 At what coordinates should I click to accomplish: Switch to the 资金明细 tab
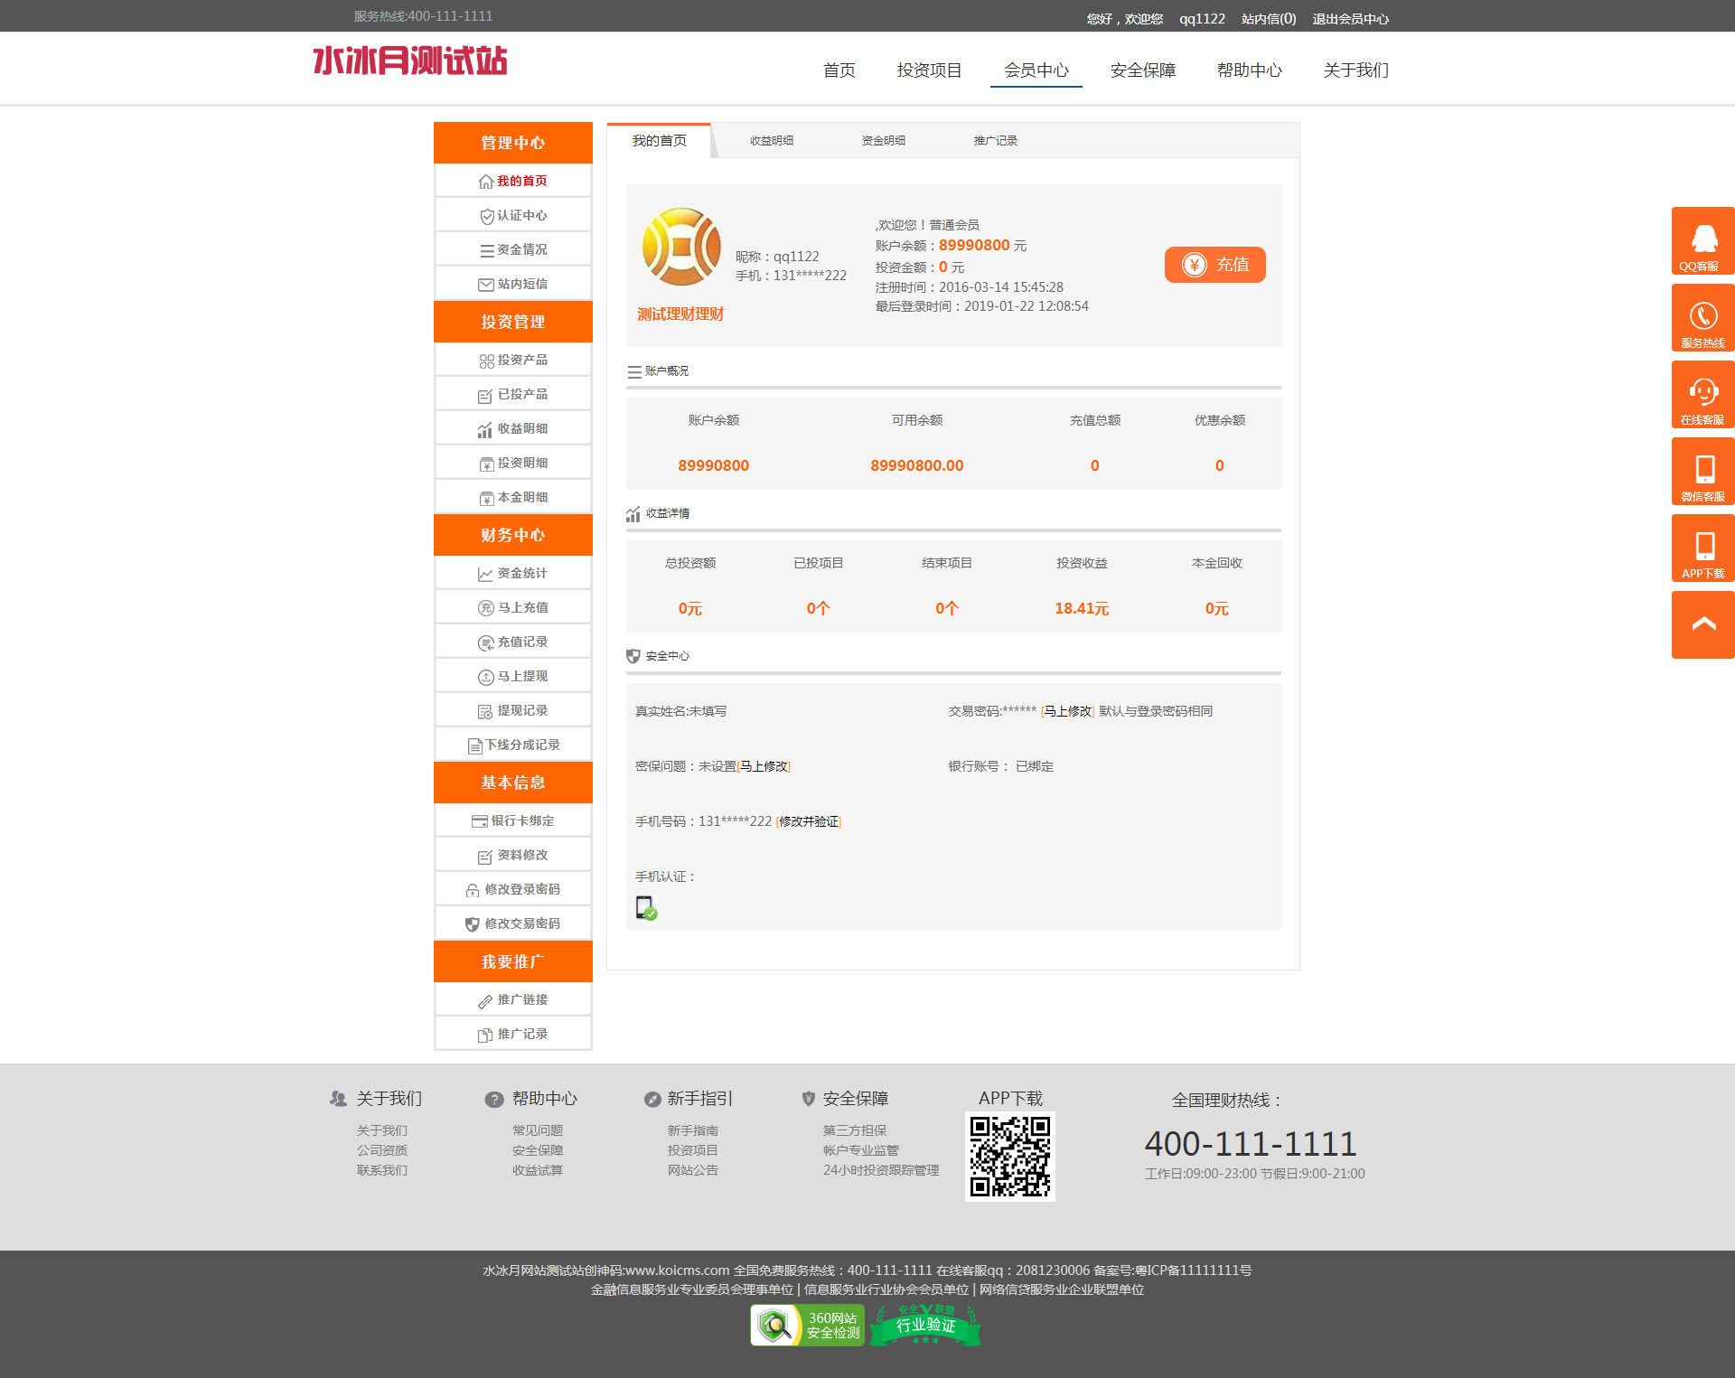click(884, 140)
